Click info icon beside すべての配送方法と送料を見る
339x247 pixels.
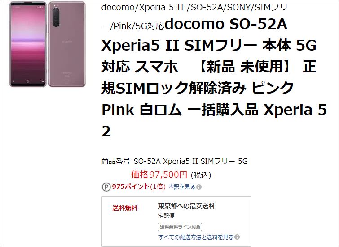coord(237,237)
